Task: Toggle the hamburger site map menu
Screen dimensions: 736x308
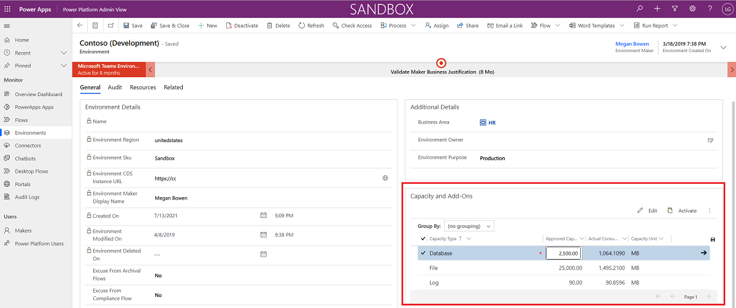Action: coord(7,26)
